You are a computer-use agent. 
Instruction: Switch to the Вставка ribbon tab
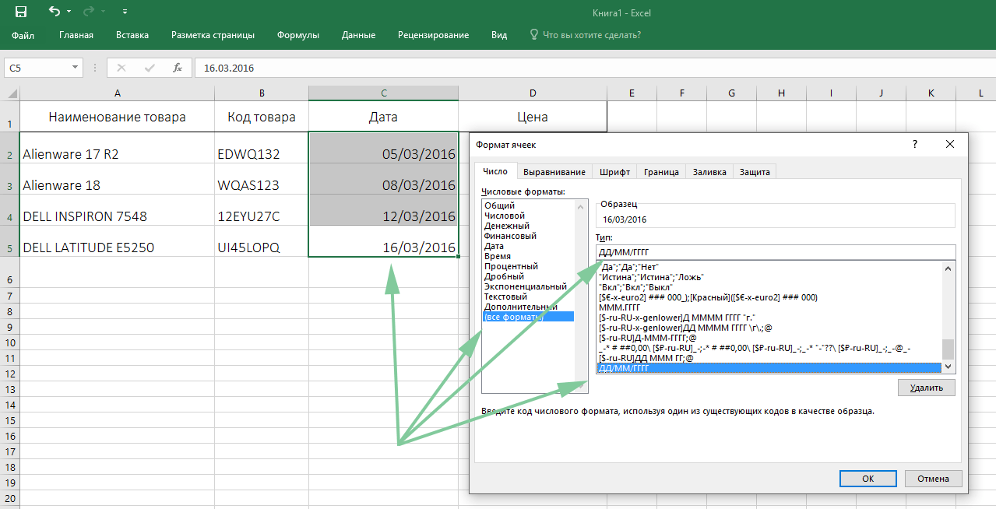132,35
